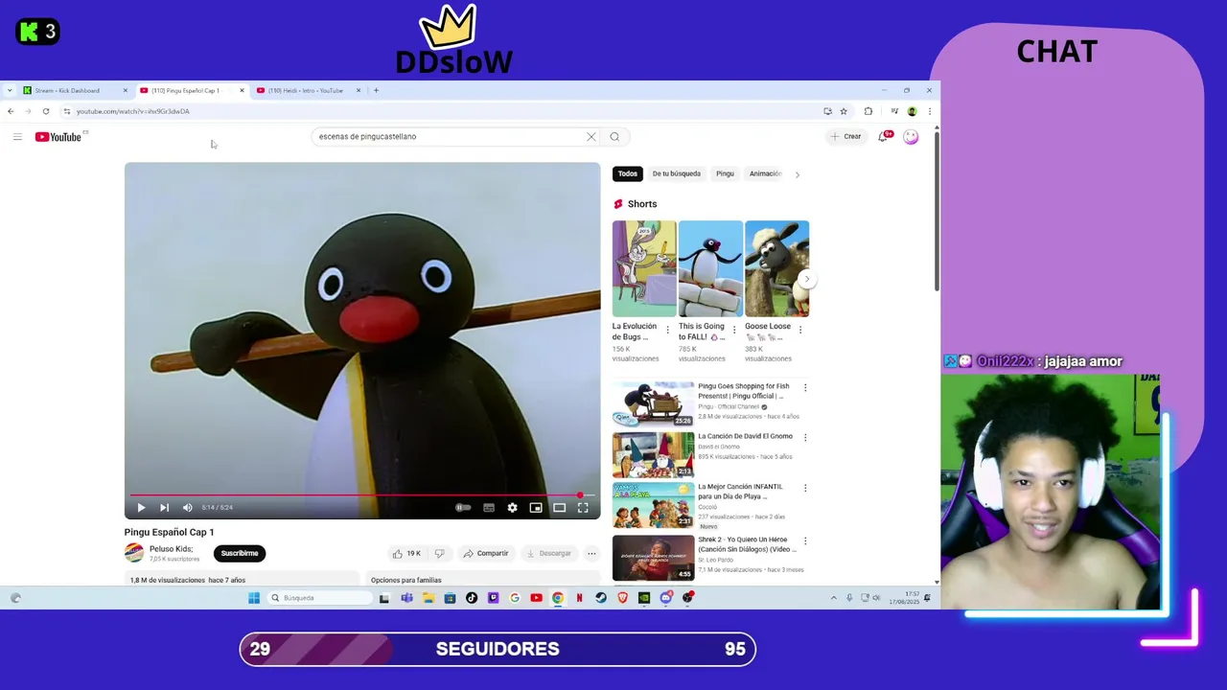Viewport: 1227px width, 690px height.
Task: Open La Canción De David El Gnomo video
Action: pos(654,455)
